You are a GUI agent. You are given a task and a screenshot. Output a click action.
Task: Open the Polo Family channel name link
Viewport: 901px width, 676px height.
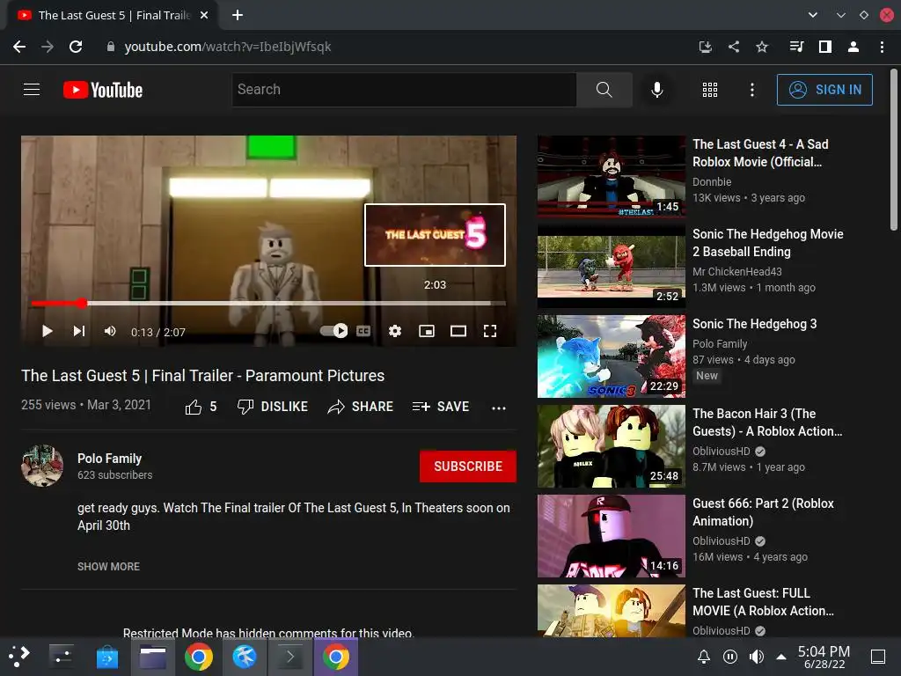pos(110,459)
